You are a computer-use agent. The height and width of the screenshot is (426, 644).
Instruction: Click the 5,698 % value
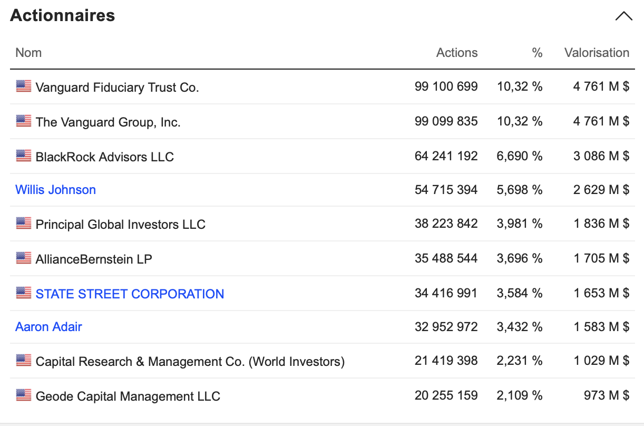[520, 190]
